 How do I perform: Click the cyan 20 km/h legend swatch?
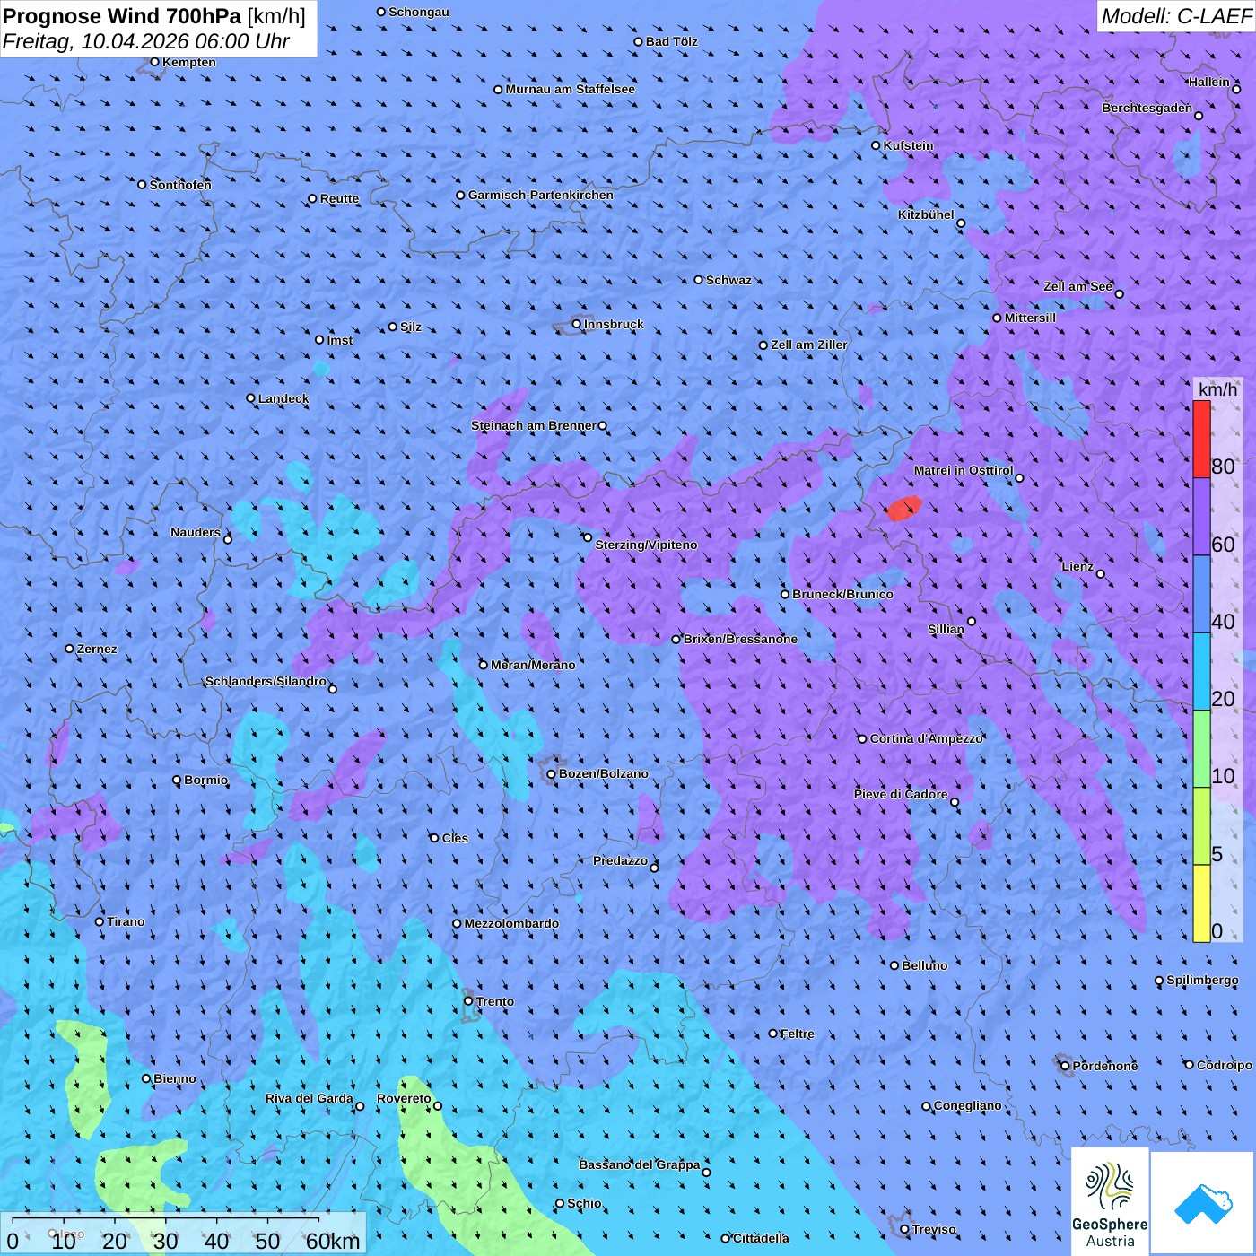(x=1201, y=671)
